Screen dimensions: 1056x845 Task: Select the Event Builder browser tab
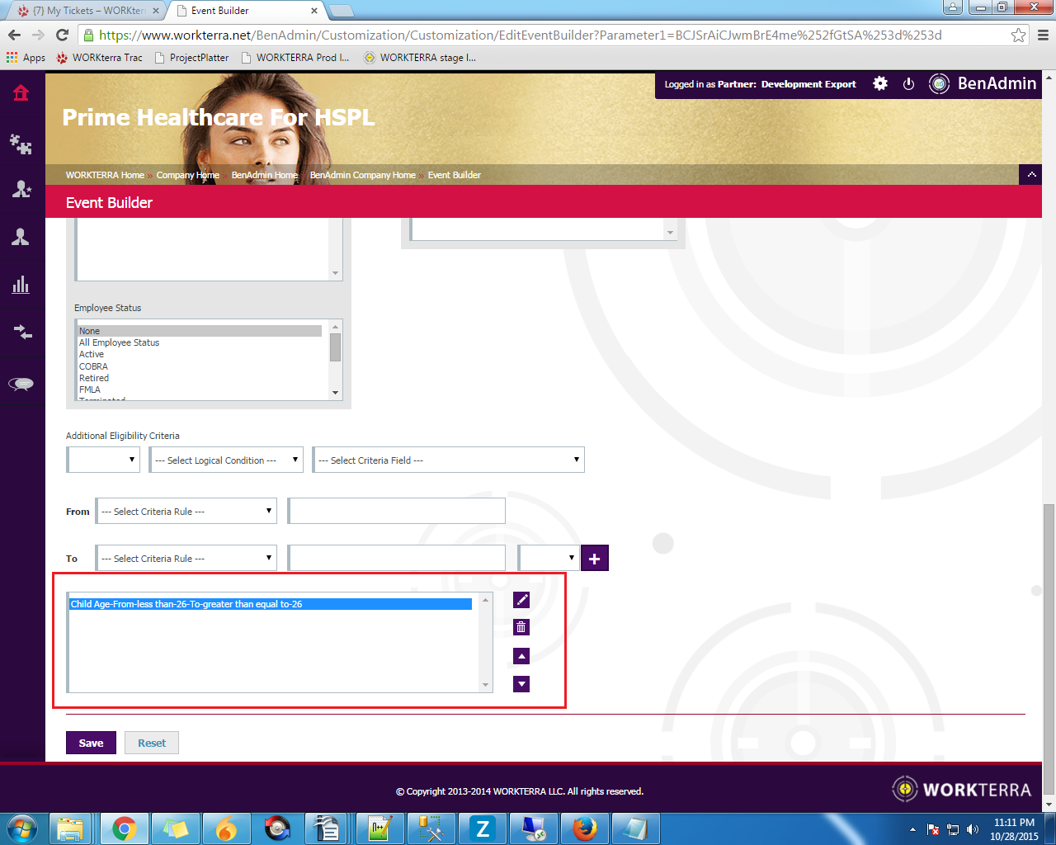pyautogui.click(x=246, y=11)
